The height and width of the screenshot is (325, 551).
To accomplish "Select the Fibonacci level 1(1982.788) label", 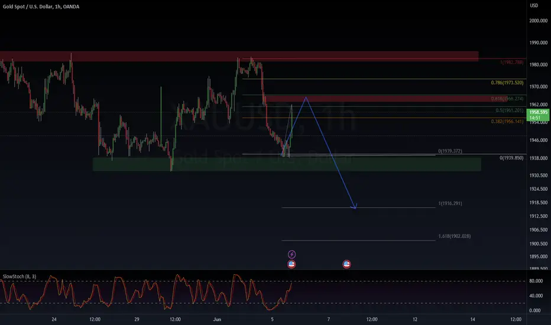I will [511, 62].
